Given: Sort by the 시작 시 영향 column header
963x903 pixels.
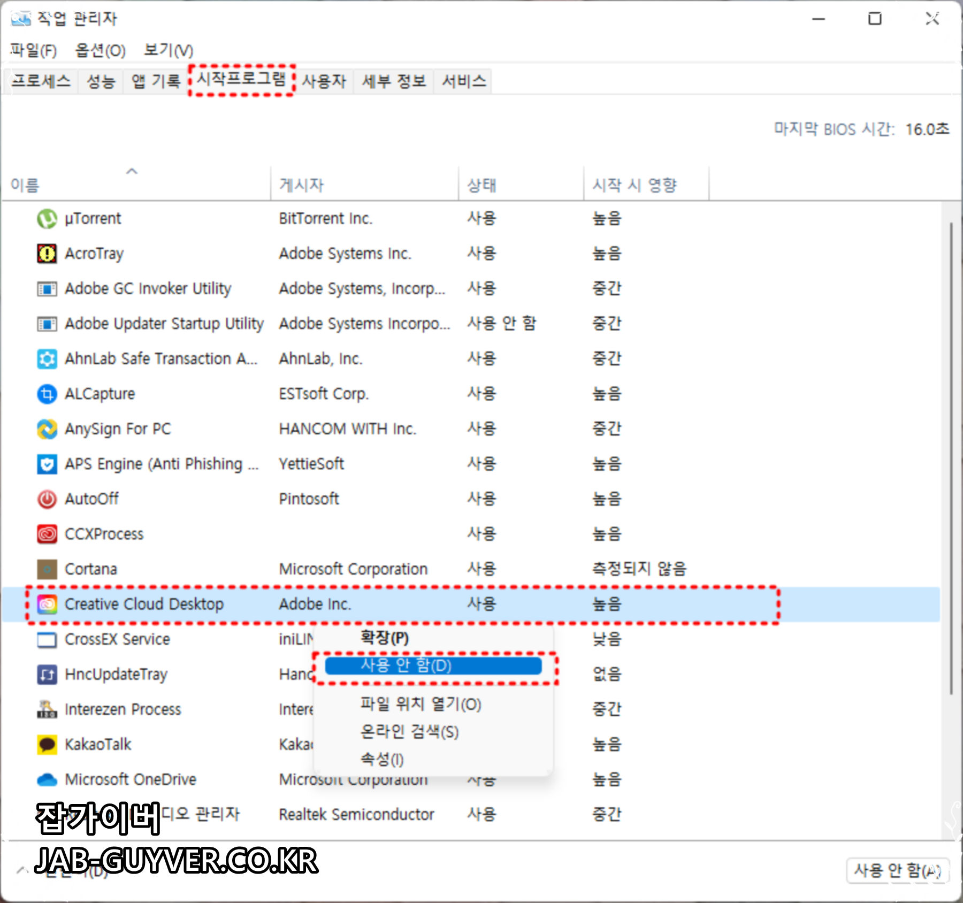Looking at the screenshot, I should point(646,185).
